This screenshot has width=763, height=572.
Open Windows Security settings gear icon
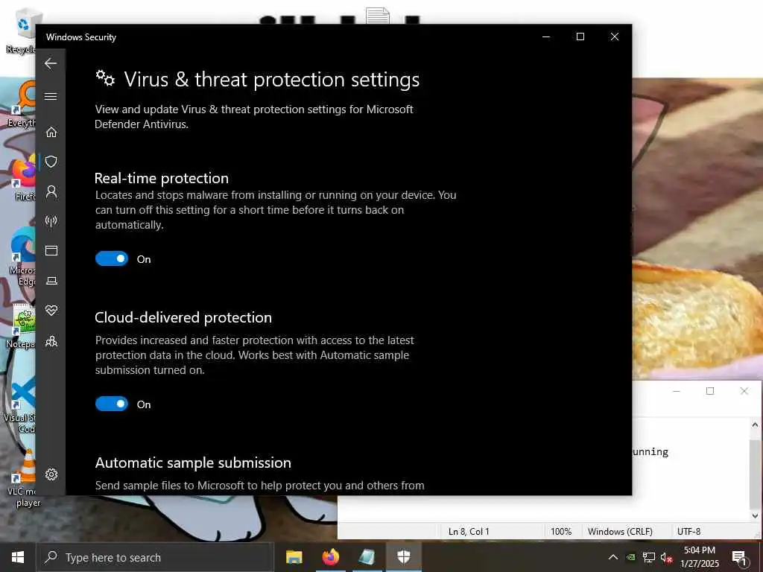[x=51, y=474]
